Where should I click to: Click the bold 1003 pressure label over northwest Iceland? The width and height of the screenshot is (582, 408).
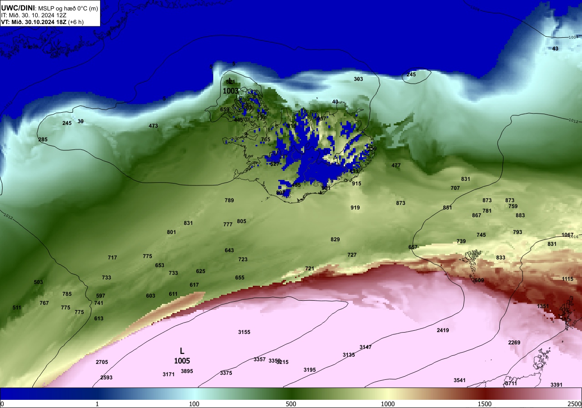[231, 91]
